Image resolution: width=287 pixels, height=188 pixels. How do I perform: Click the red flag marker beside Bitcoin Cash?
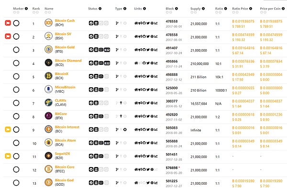[8, 23]
